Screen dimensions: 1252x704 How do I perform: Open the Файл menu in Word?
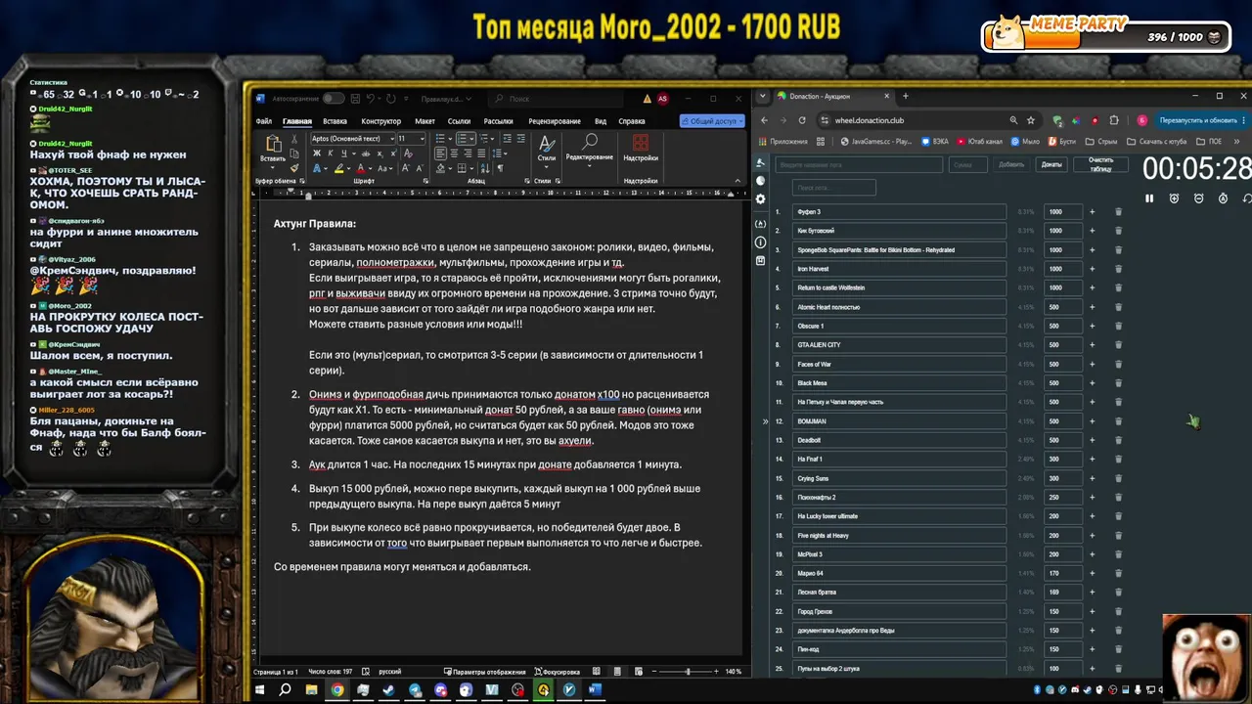point(264,121)
